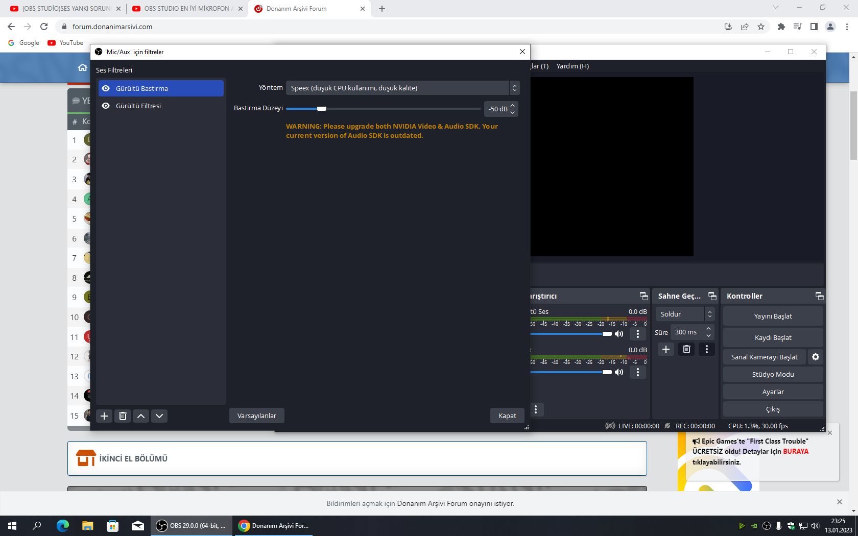Open the Soldur transition dropdown
Screen dimensions: 858x536
tap(685, 314)
